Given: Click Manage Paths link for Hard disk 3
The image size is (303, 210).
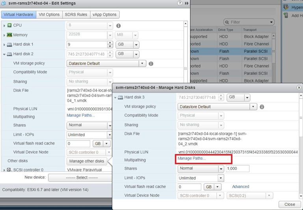Looking at the screenshot, I should point(191,158).
